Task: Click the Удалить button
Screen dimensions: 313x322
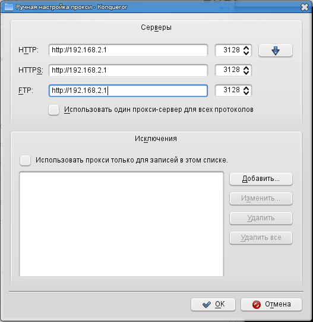Action: tap(261, 218)
